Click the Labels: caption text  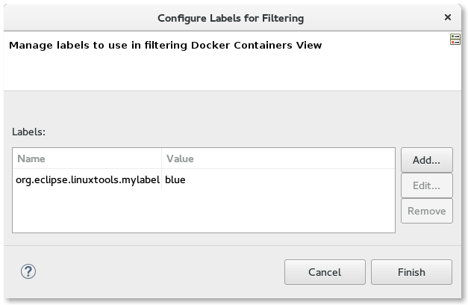tap(28, 132)
